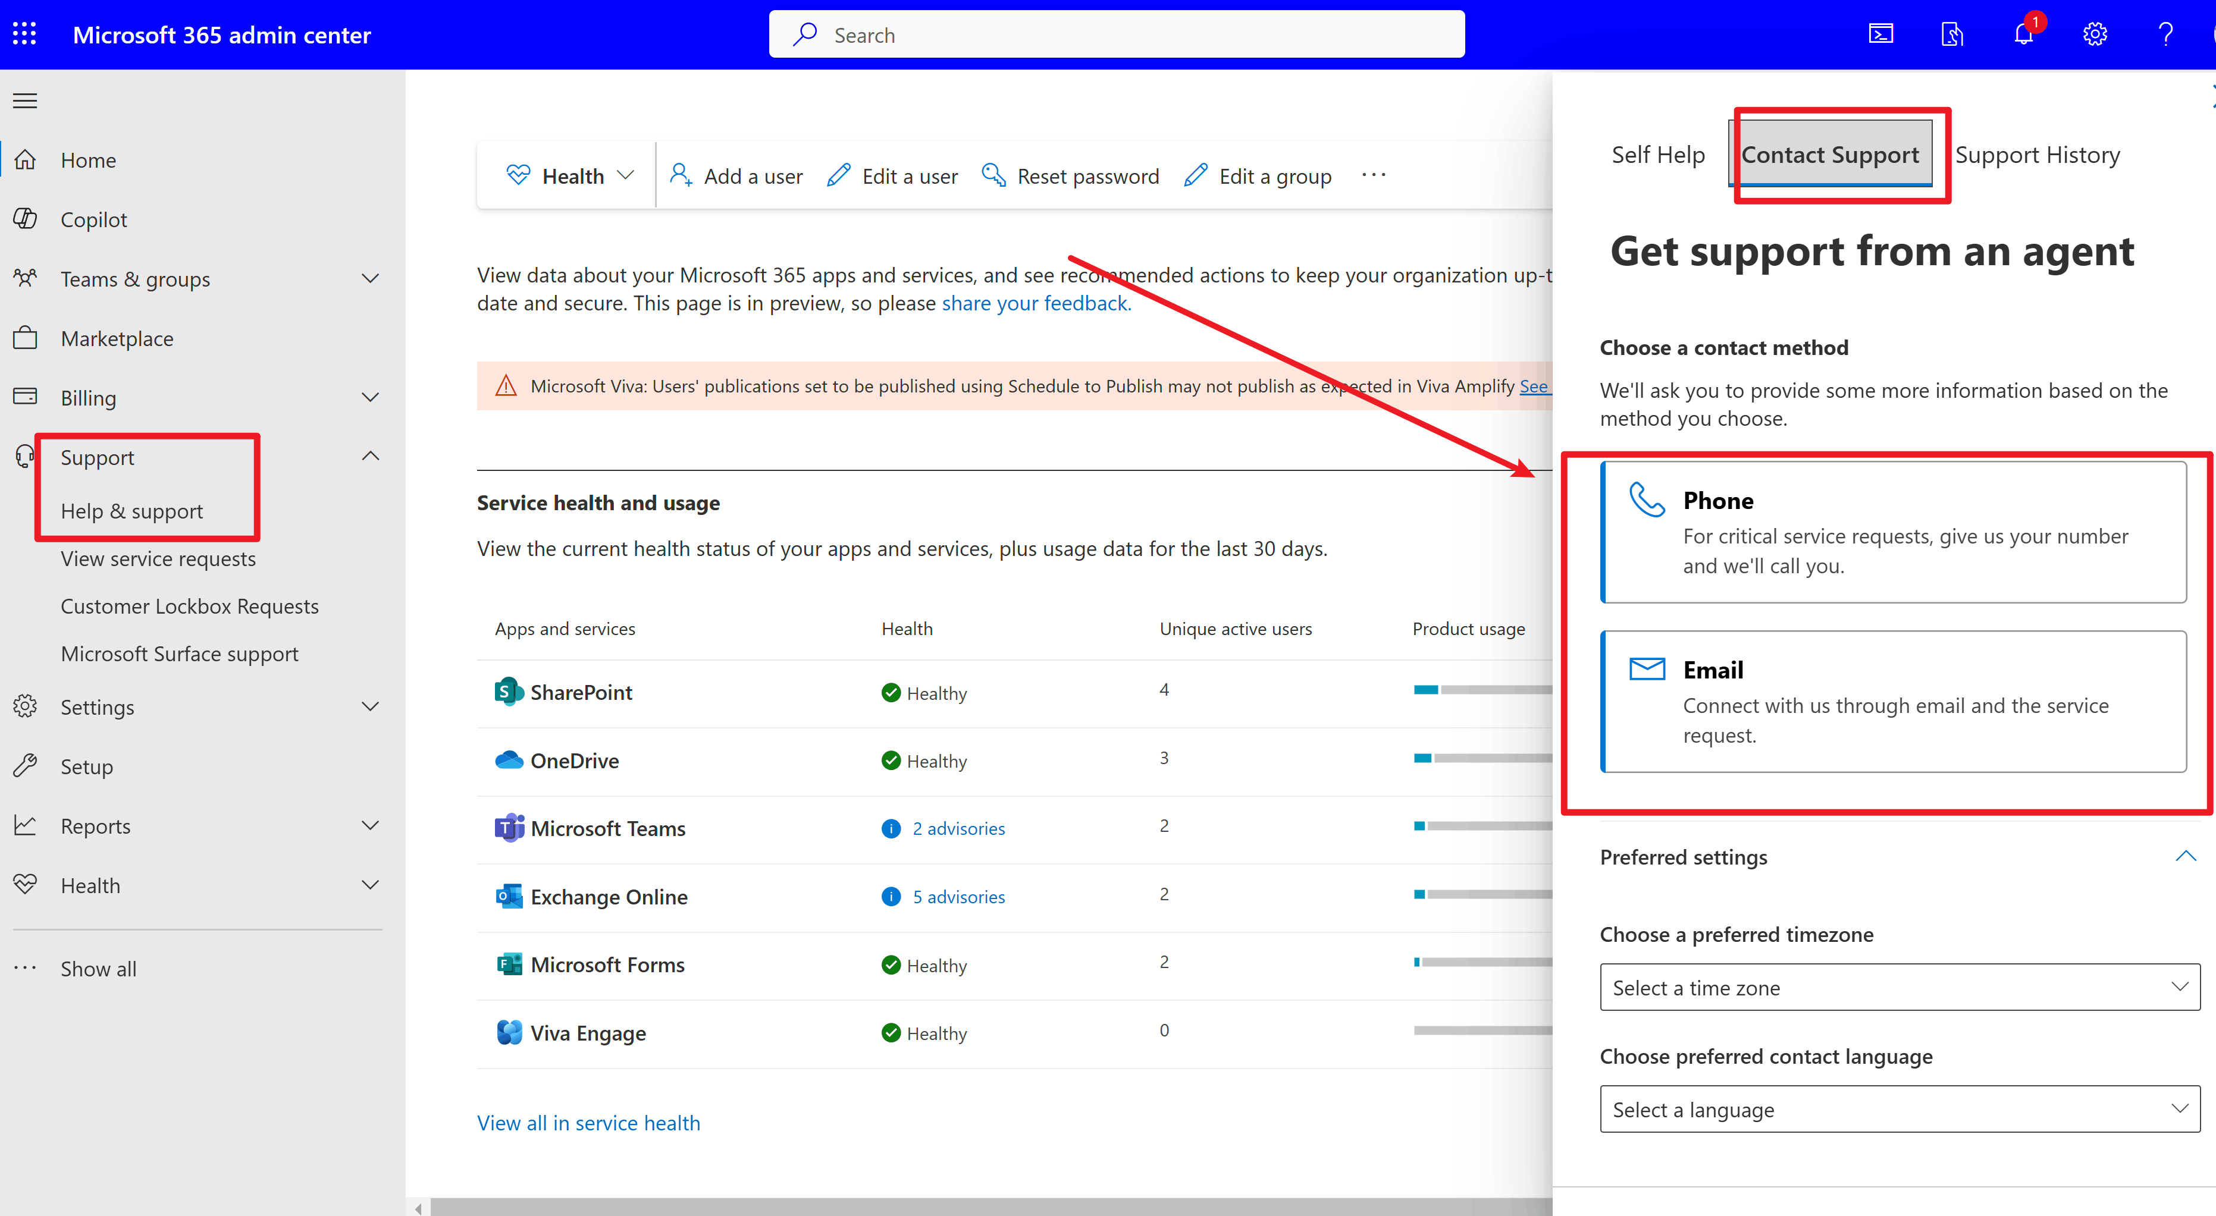Open View all in service health
2216x1216 pixels.
coord(588,1122)
